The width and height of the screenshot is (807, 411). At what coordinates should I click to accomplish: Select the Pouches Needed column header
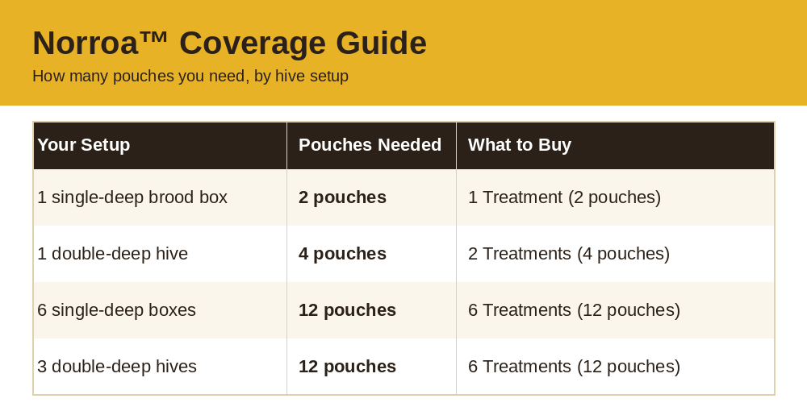(x=371, y=145)
